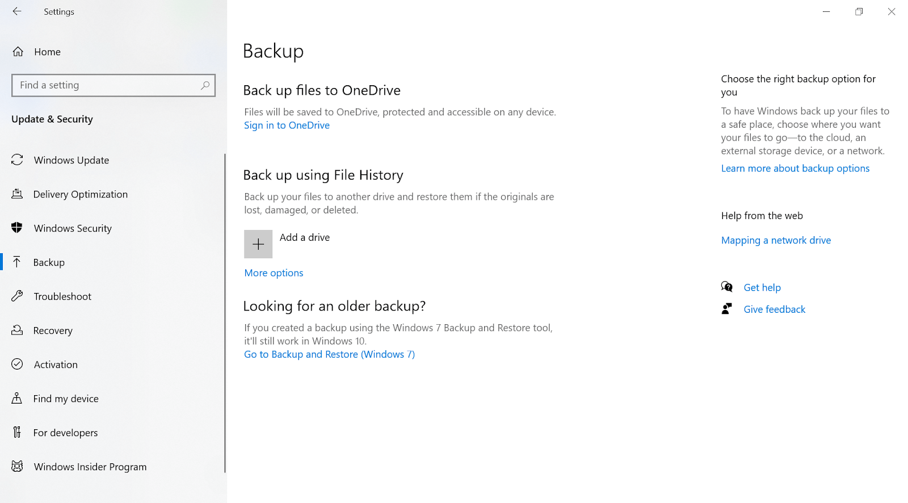Image resolution: width=908 pixels, height=503 pixels.
Task: Switch to For developers page
Action: click(65, 433)
